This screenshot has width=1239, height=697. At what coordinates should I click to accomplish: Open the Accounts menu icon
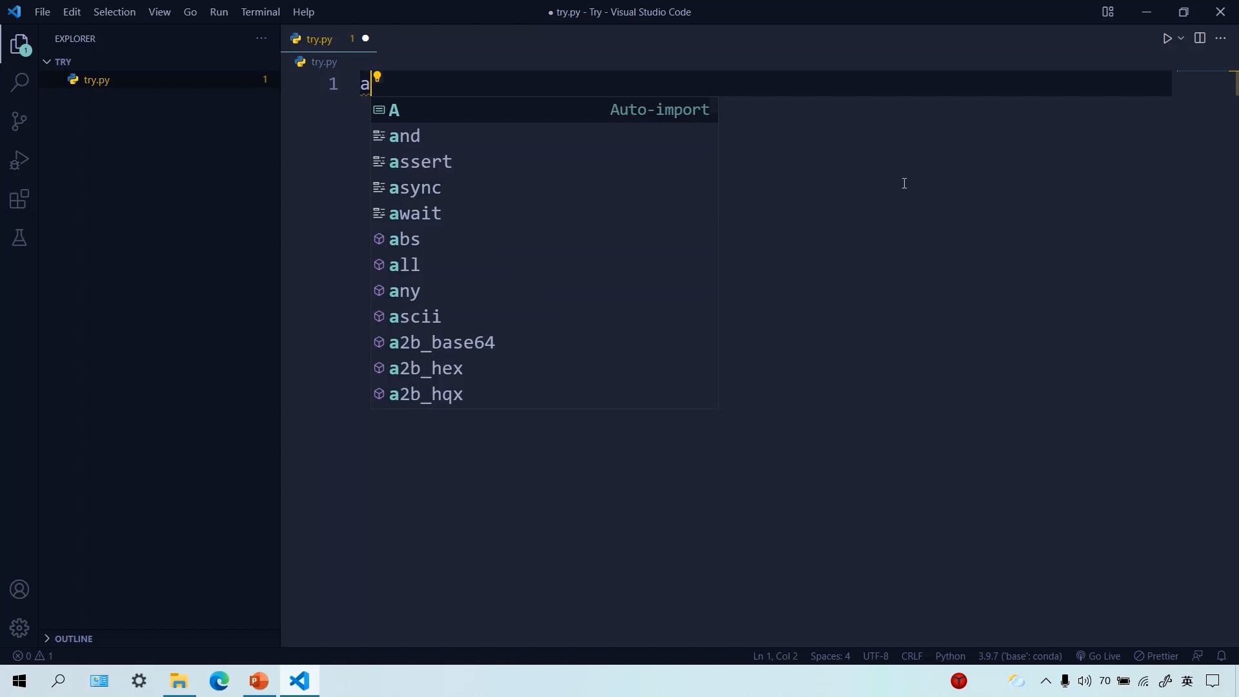pyautogui.click(x=19, y=589)
